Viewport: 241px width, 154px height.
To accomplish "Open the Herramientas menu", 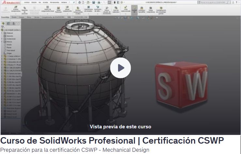I will point(54,3).
